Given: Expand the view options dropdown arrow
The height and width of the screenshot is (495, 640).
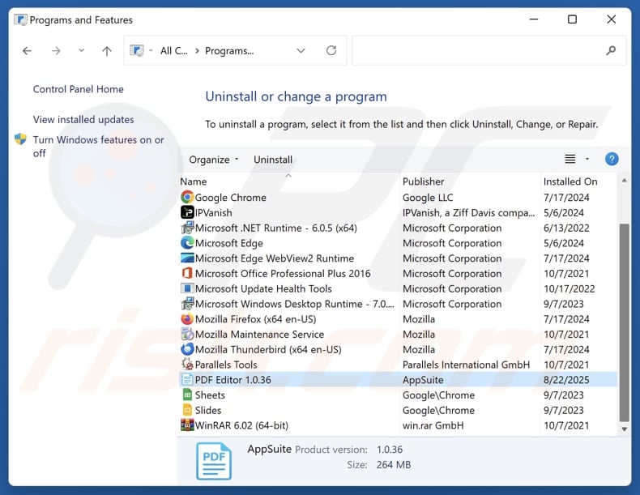Looking at the screenshot, I should point(587,159).
